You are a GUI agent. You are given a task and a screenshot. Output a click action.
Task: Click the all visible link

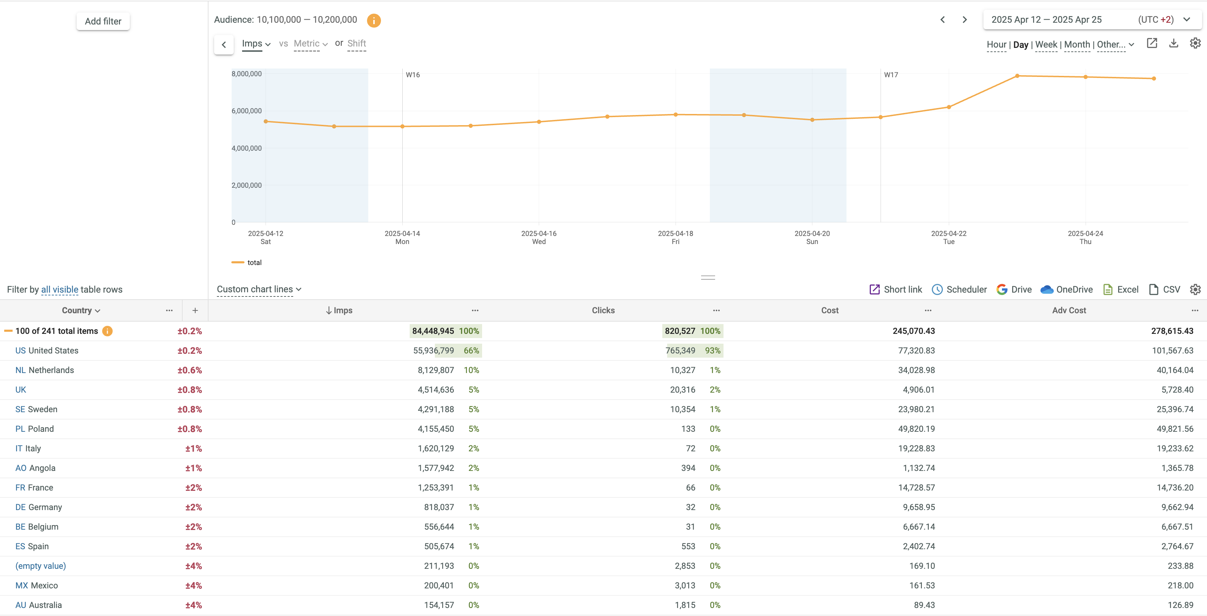click(x=59, y=289)
